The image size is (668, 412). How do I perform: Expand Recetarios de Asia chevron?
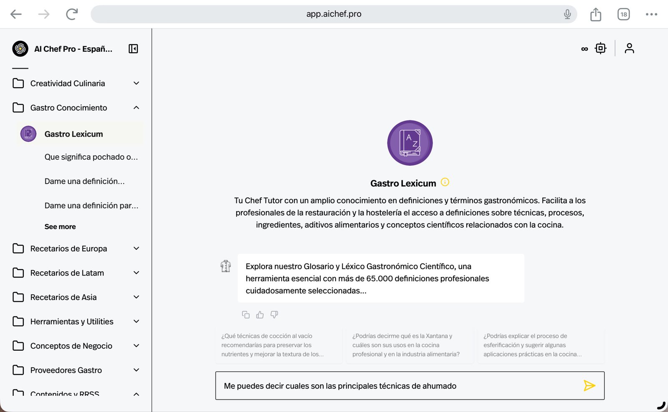point(136,297)
